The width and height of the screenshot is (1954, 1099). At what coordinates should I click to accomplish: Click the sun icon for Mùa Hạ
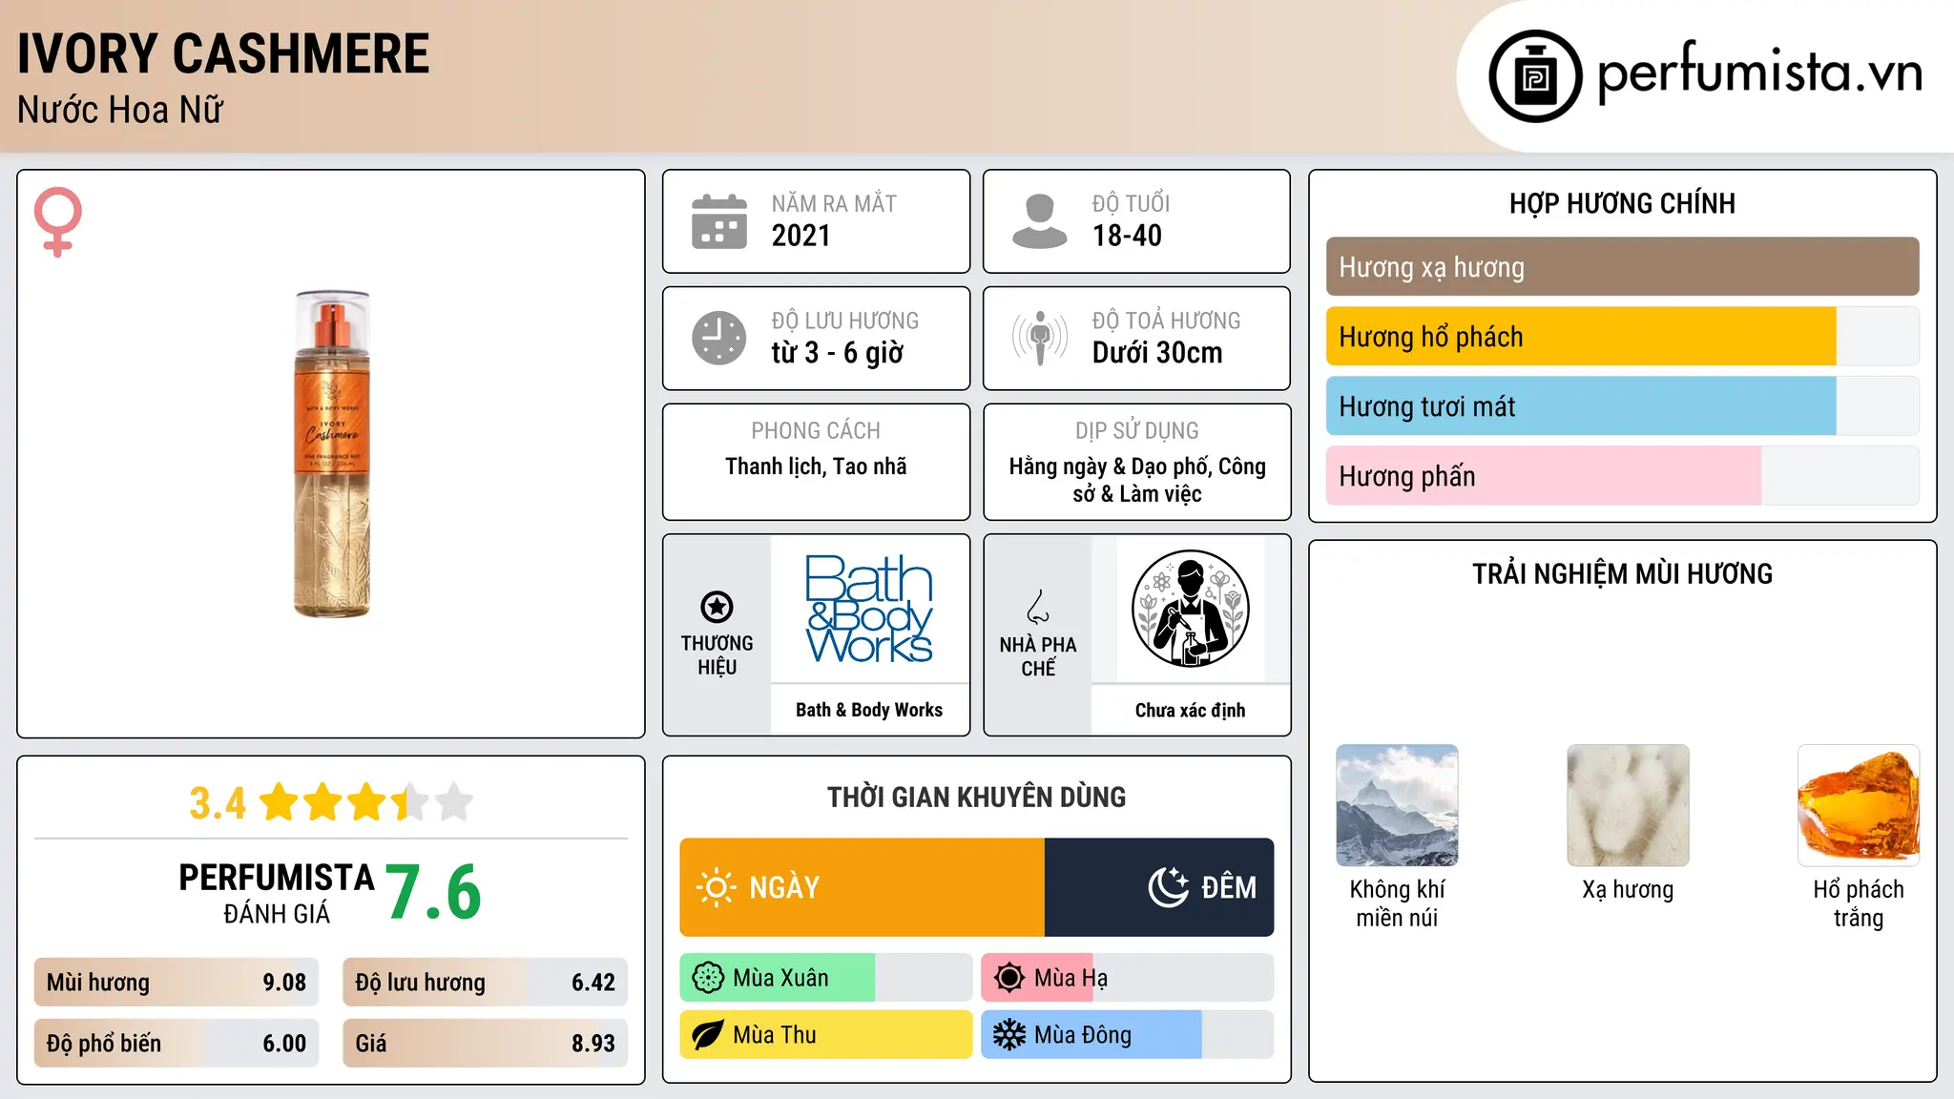pyautogui.click(x=1009, y=978)
